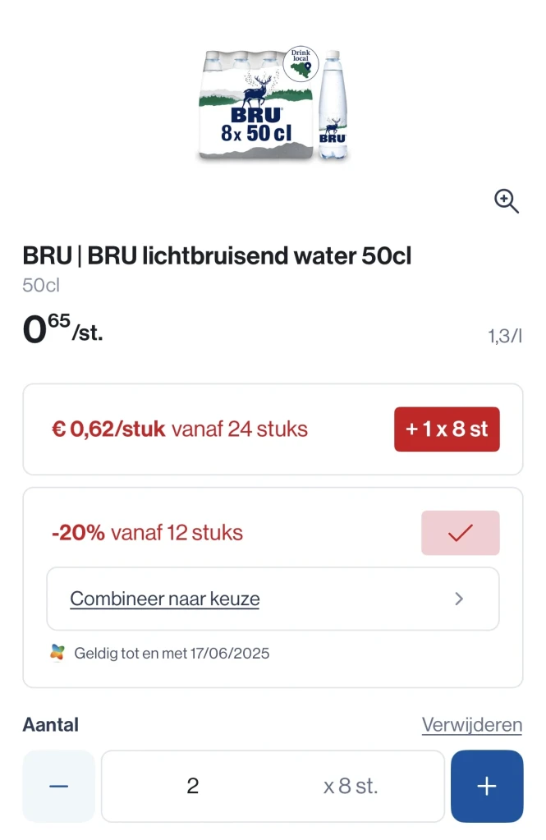Click the Verwijderen link
This screenshot has width=546, height=840.
point(471,725)
